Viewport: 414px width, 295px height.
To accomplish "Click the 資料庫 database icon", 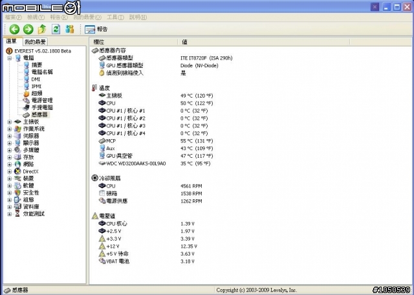I will 17,207.
